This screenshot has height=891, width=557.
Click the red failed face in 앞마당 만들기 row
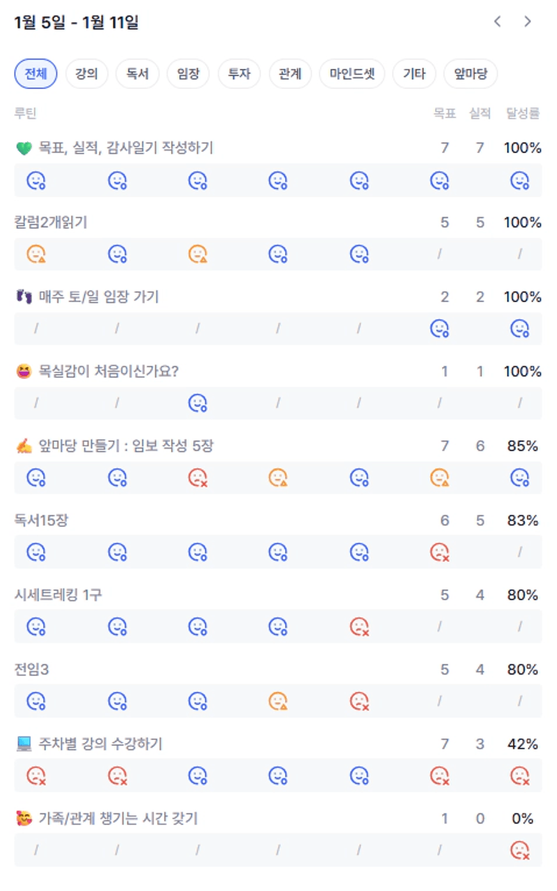coord(197,478)
